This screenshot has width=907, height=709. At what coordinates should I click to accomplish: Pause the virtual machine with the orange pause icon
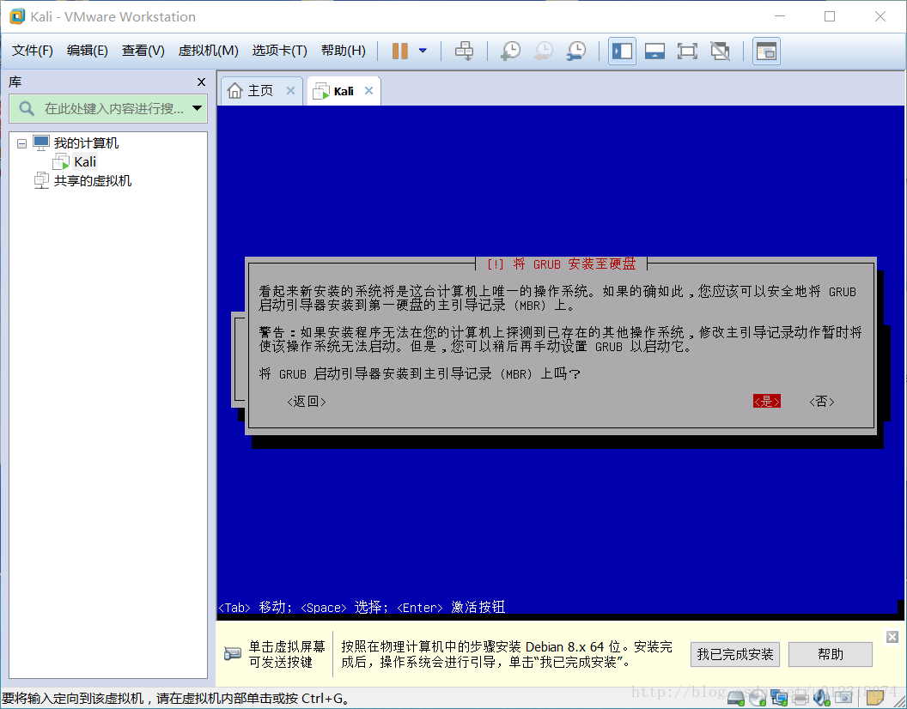pos(399,51)
